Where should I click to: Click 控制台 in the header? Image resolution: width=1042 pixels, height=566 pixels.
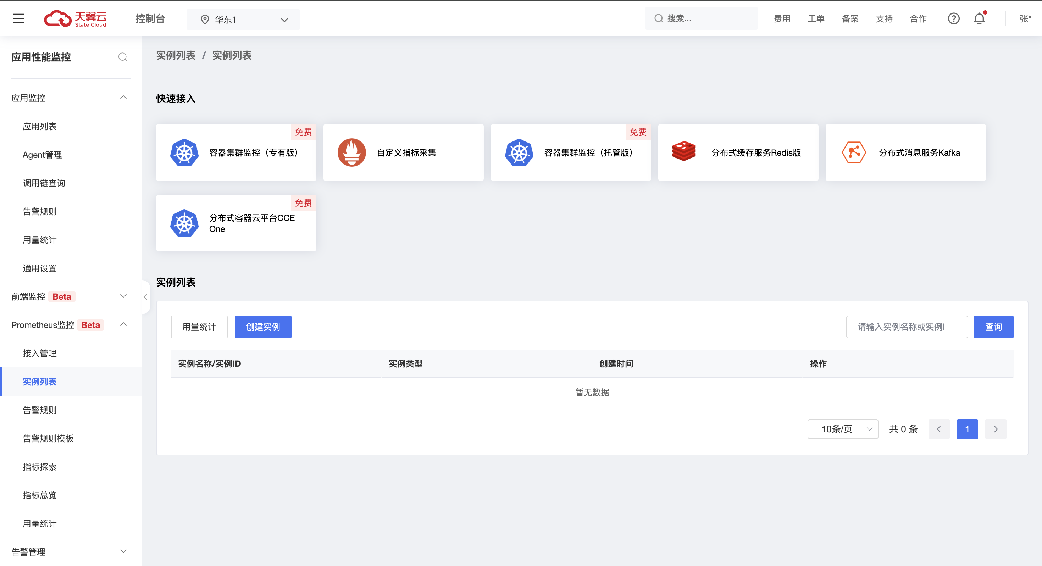click(x=150, y=18)
